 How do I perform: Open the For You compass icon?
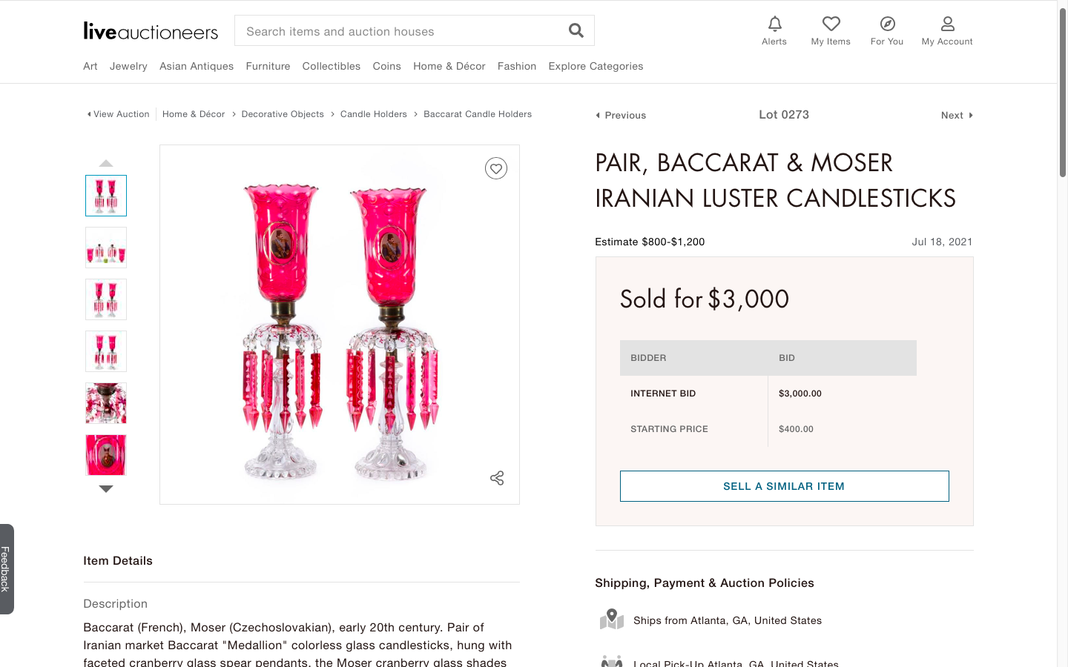(x=887, y=24)
